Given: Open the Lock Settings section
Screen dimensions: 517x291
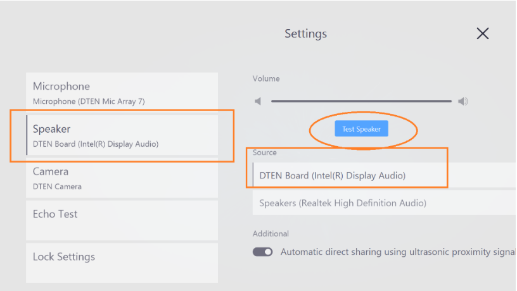Looking at the screenshot, I should coord(122,263).
